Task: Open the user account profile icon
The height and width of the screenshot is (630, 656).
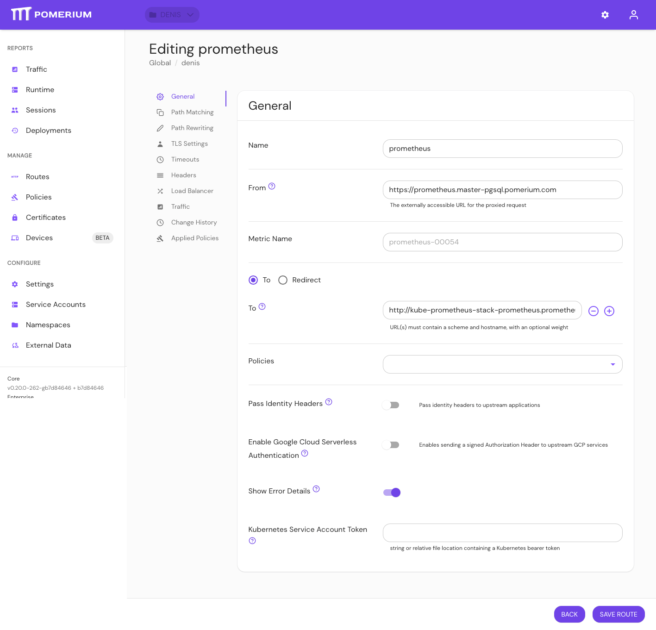Action: 633,15
